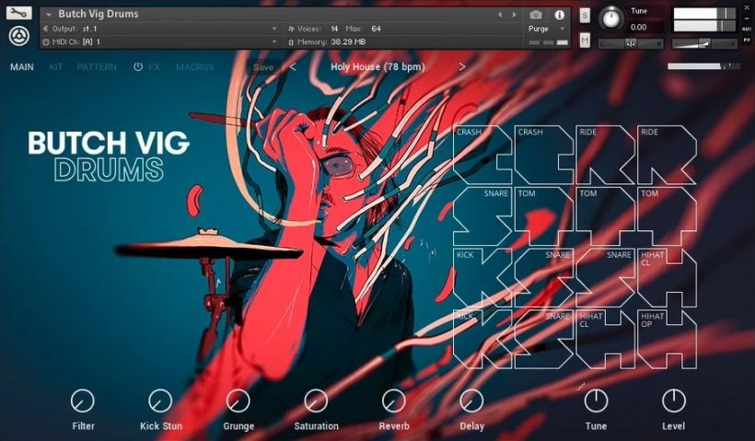Solo the instrument with the S button
Viewport: 755px width, 441px height.
pyautogui.click(x=585, y=16)
